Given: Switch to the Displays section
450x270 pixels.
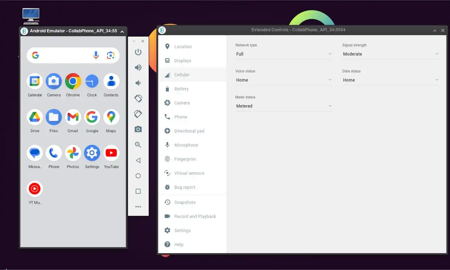Looking at the screenshot, I should click(192, 60).
